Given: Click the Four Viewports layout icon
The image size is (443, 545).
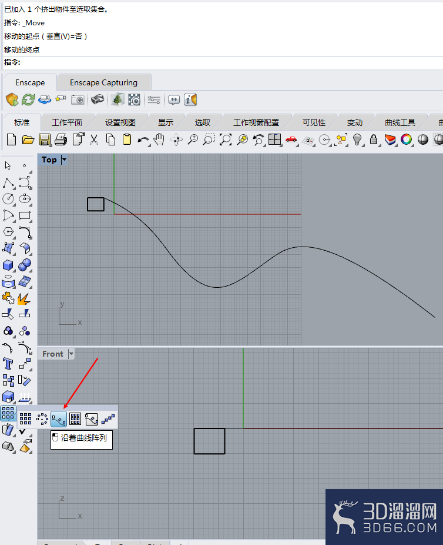Looking at the screenshot, I should coord(275,139).
